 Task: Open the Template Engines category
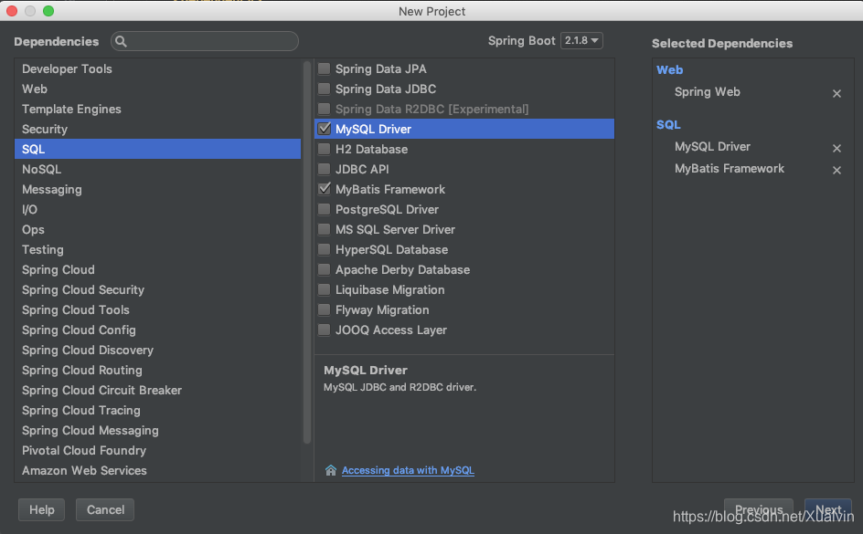(x=157, y=109)
